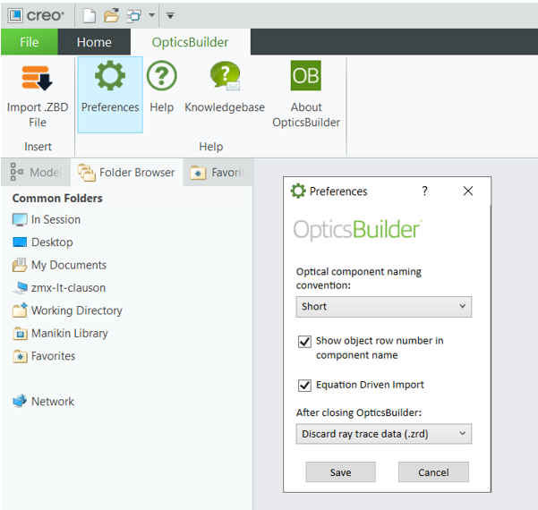Image resolution: width=538 pixels, height=510 pixels.
Task: Open Preferences from the ribbon
Action: [110, 95]
